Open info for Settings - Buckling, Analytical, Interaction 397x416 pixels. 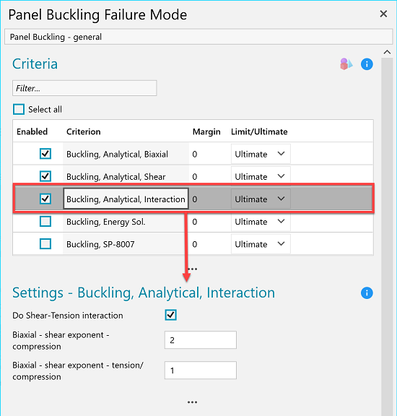[367, 293]
